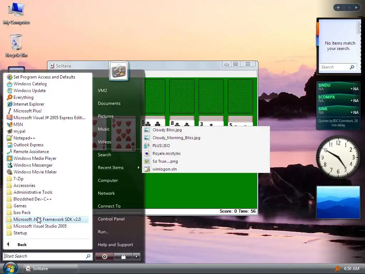365x274 pixels.
Task: Open recent file Cloudy Bliss.jpg
Action: (x=206, y=130)
